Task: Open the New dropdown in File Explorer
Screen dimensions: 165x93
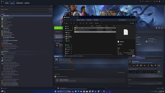Action: click(66, 23)
